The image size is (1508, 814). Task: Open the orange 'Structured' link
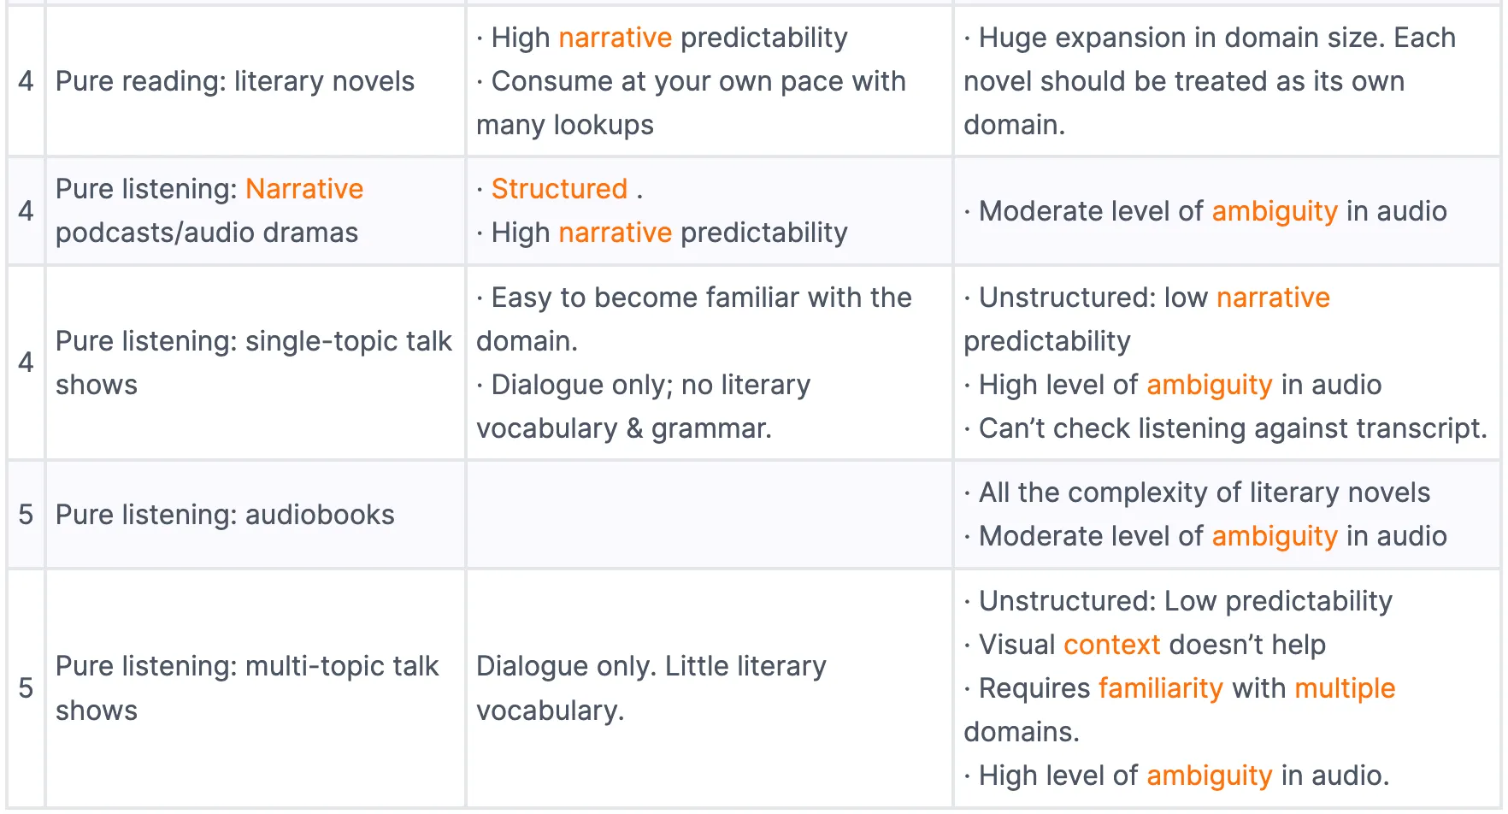coord(559,189)
